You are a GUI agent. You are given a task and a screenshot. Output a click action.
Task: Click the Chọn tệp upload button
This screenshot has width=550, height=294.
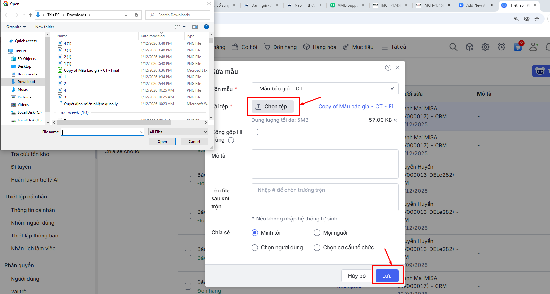pyautogui.click(x=272, y=106)
